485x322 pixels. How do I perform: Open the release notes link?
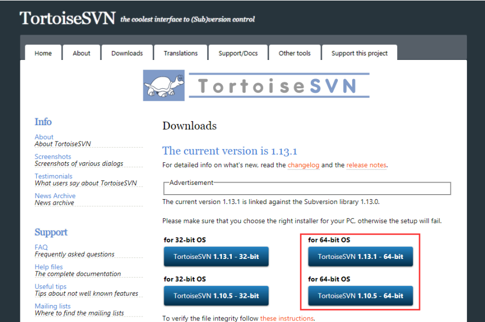click(366, 165)
